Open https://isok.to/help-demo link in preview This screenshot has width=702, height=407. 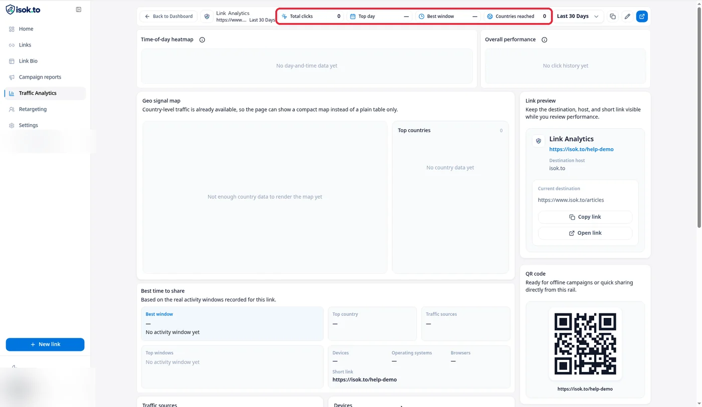tap(581, 149)
